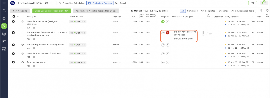Viewport: 270px width, 98px height.
Task: Check the box for Complete Hot work
Action: pyautogui.click(x=13, y=22)
